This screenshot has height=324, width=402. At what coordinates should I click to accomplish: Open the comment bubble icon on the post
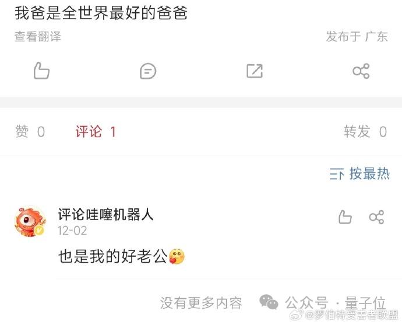tap(148, 71)
